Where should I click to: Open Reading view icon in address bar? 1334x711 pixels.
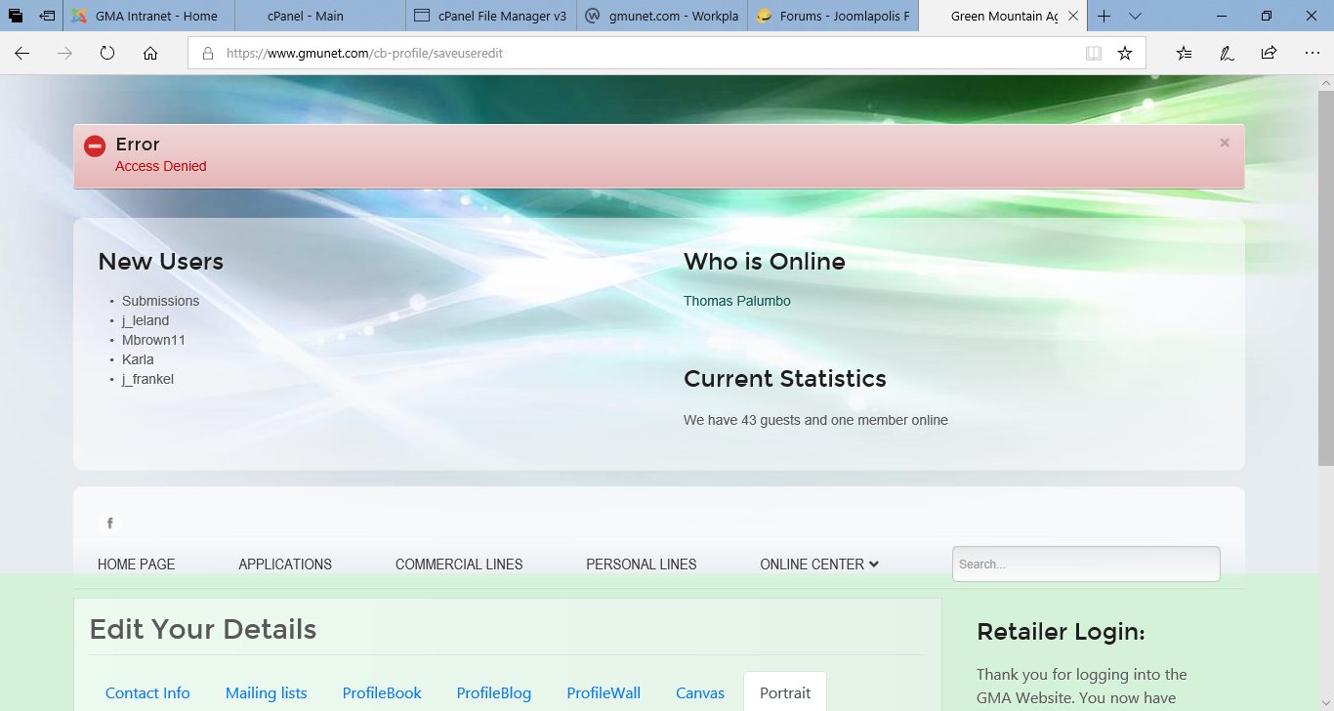pos(1094,54)
